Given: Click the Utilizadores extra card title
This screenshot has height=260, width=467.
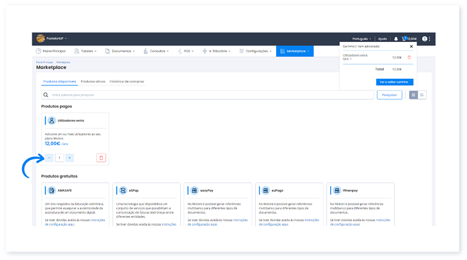Looking at the screenshot, I should click(x=71, y=121).
